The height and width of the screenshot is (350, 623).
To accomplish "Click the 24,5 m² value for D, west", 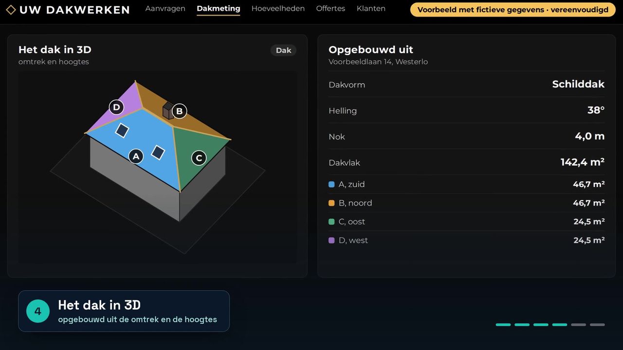I will (x=589, y=240).
